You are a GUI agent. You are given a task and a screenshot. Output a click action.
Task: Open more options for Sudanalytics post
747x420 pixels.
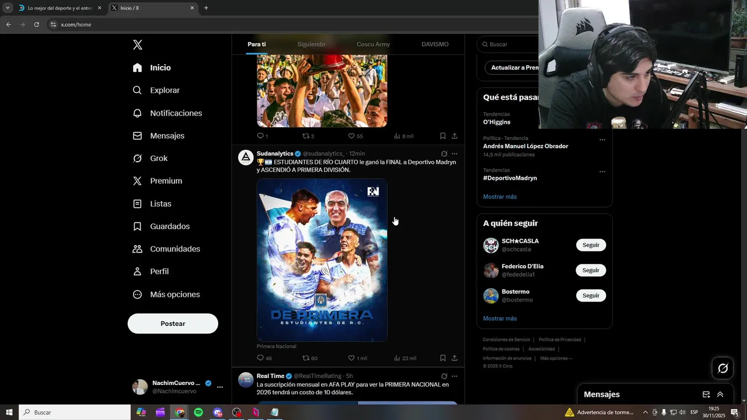tap(455, 154)
